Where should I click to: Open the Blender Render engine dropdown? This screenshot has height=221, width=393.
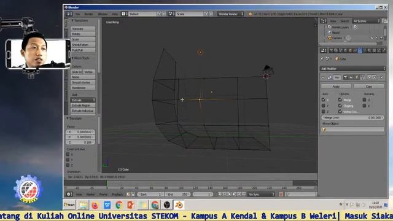point(230,14)
